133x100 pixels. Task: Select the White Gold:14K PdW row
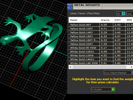click(101, 63)
